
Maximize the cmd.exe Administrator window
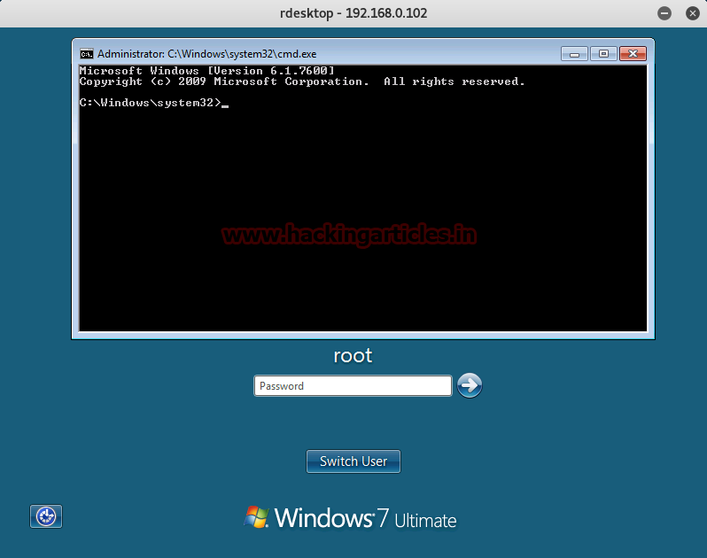(603, 54)
